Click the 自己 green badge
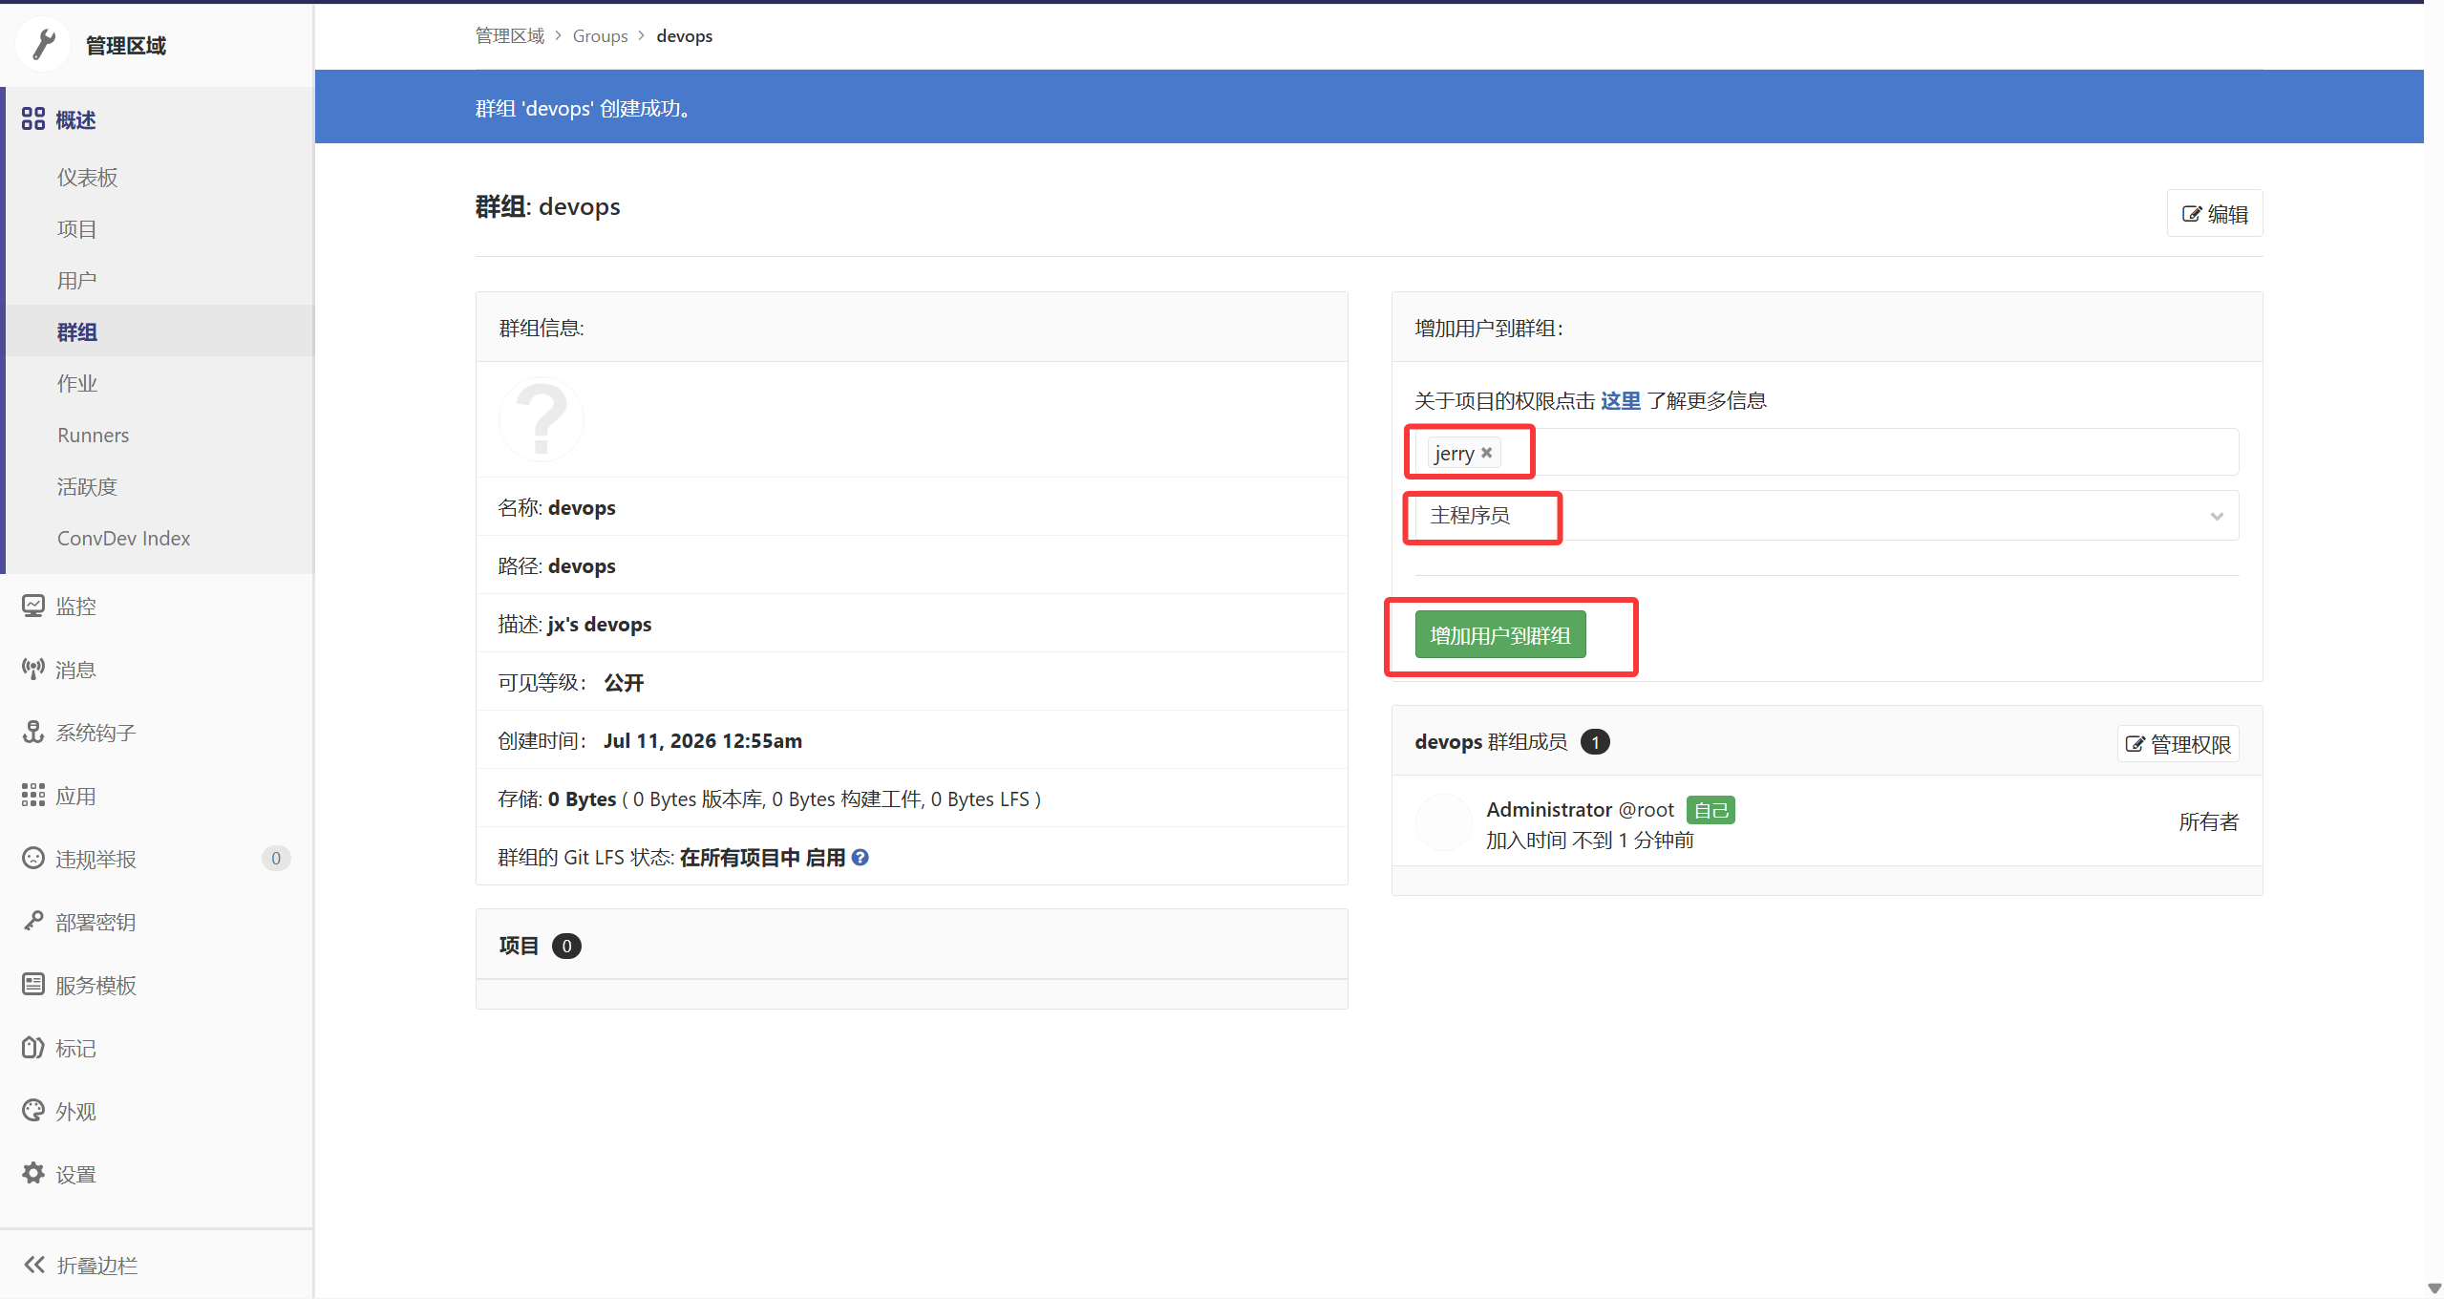The image size is (2444, 1299). (x=1711, y=810)
